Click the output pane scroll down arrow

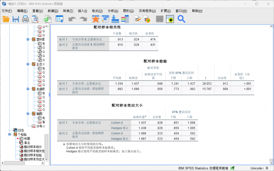point(271,163)
